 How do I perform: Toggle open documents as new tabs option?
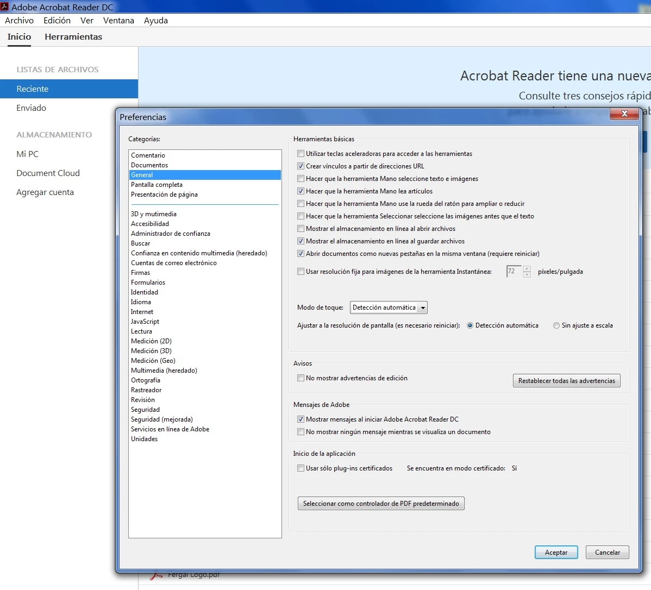point(301,253)
